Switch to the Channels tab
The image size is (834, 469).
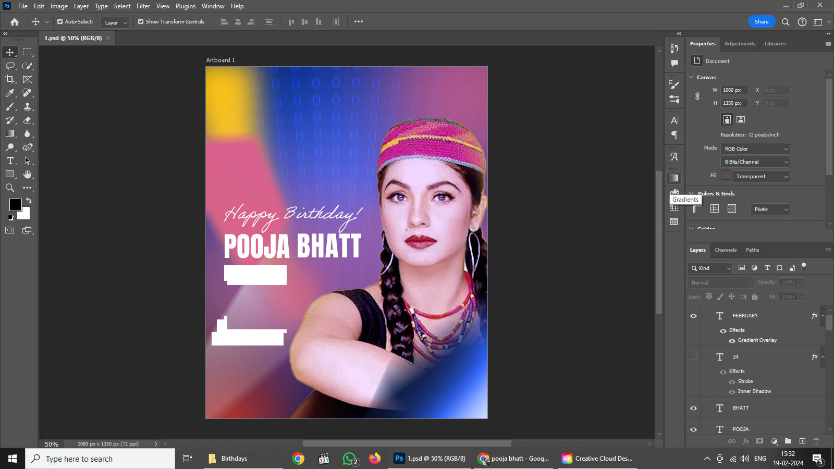[x=726, y=250]
